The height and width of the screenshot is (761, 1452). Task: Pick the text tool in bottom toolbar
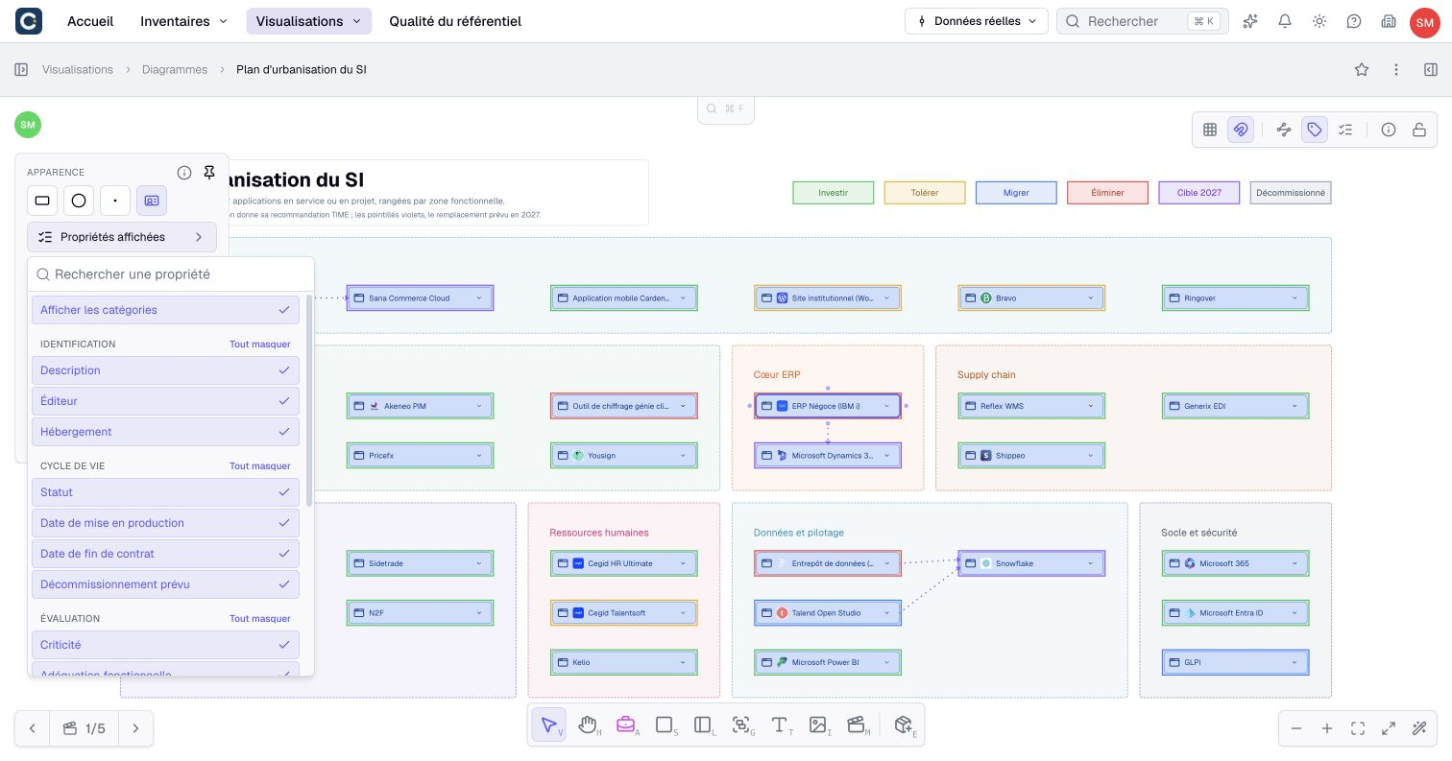pos(780,725)
